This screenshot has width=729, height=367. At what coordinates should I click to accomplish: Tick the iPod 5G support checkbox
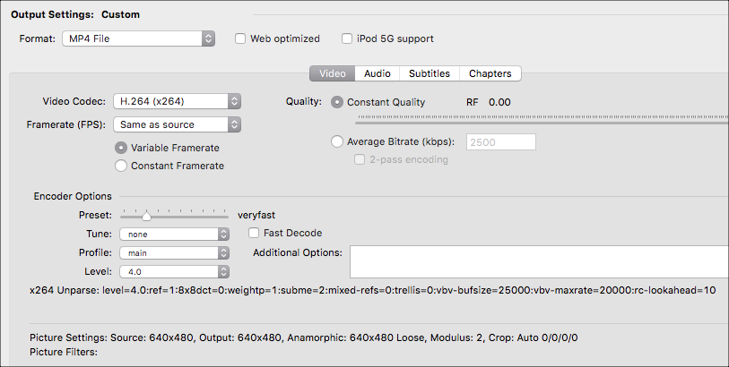(x=347, y=38)
